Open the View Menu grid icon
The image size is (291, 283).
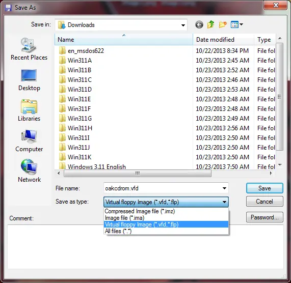(x=236, y=24)
